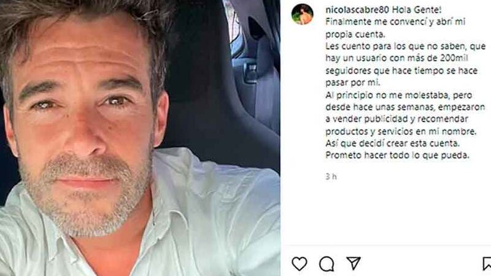Click the "3 h" post timestamp
The height and width of the screenshot is (276, 491).
[331, 177]
